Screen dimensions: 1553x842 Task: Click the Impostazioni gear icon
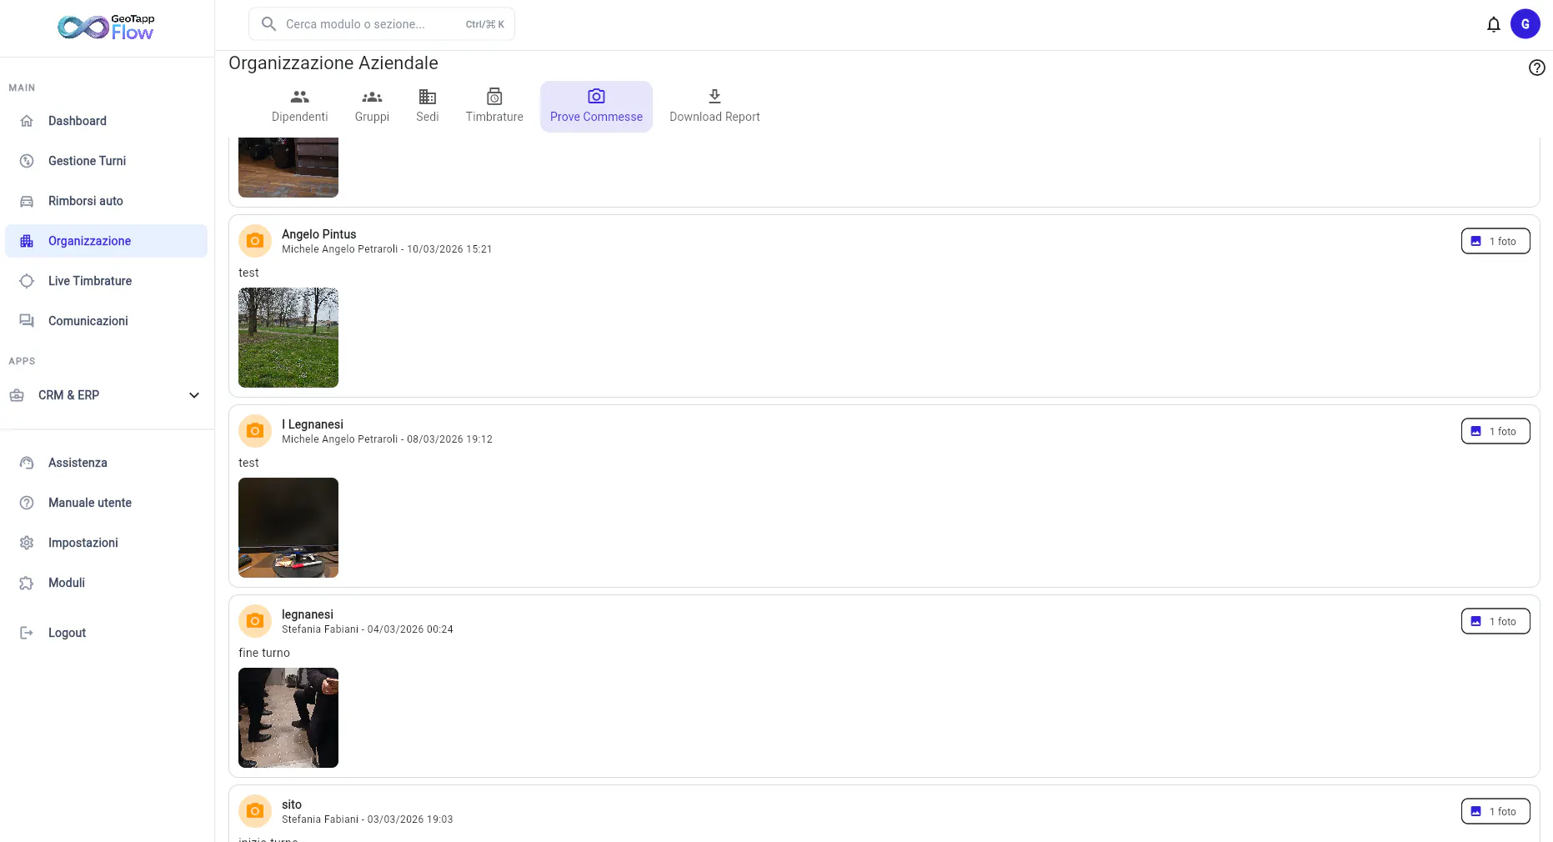(x=27, y=543)
